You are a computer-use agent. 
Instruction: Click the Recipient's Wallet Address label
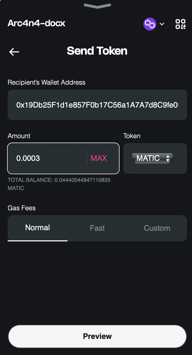pyautogui.click(x=46, y=82)
